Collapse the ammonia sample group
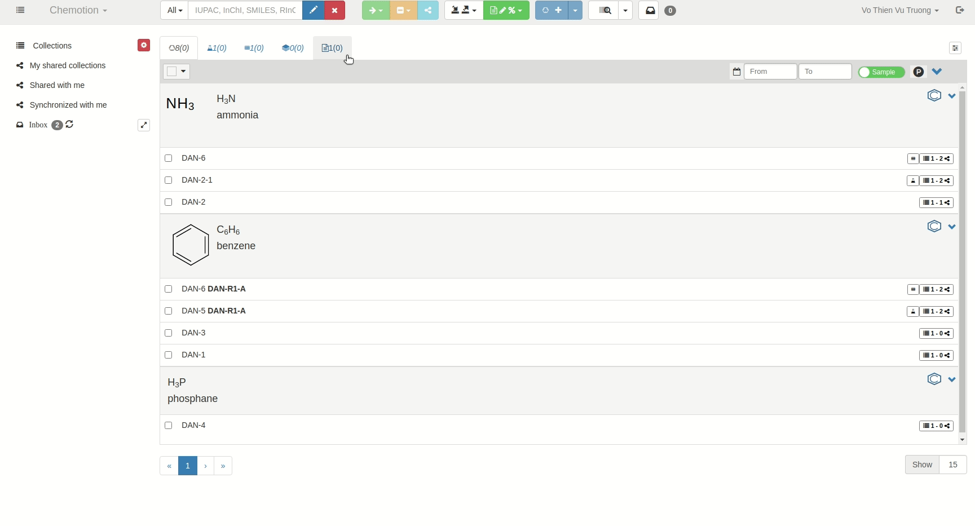 (952, 96)
